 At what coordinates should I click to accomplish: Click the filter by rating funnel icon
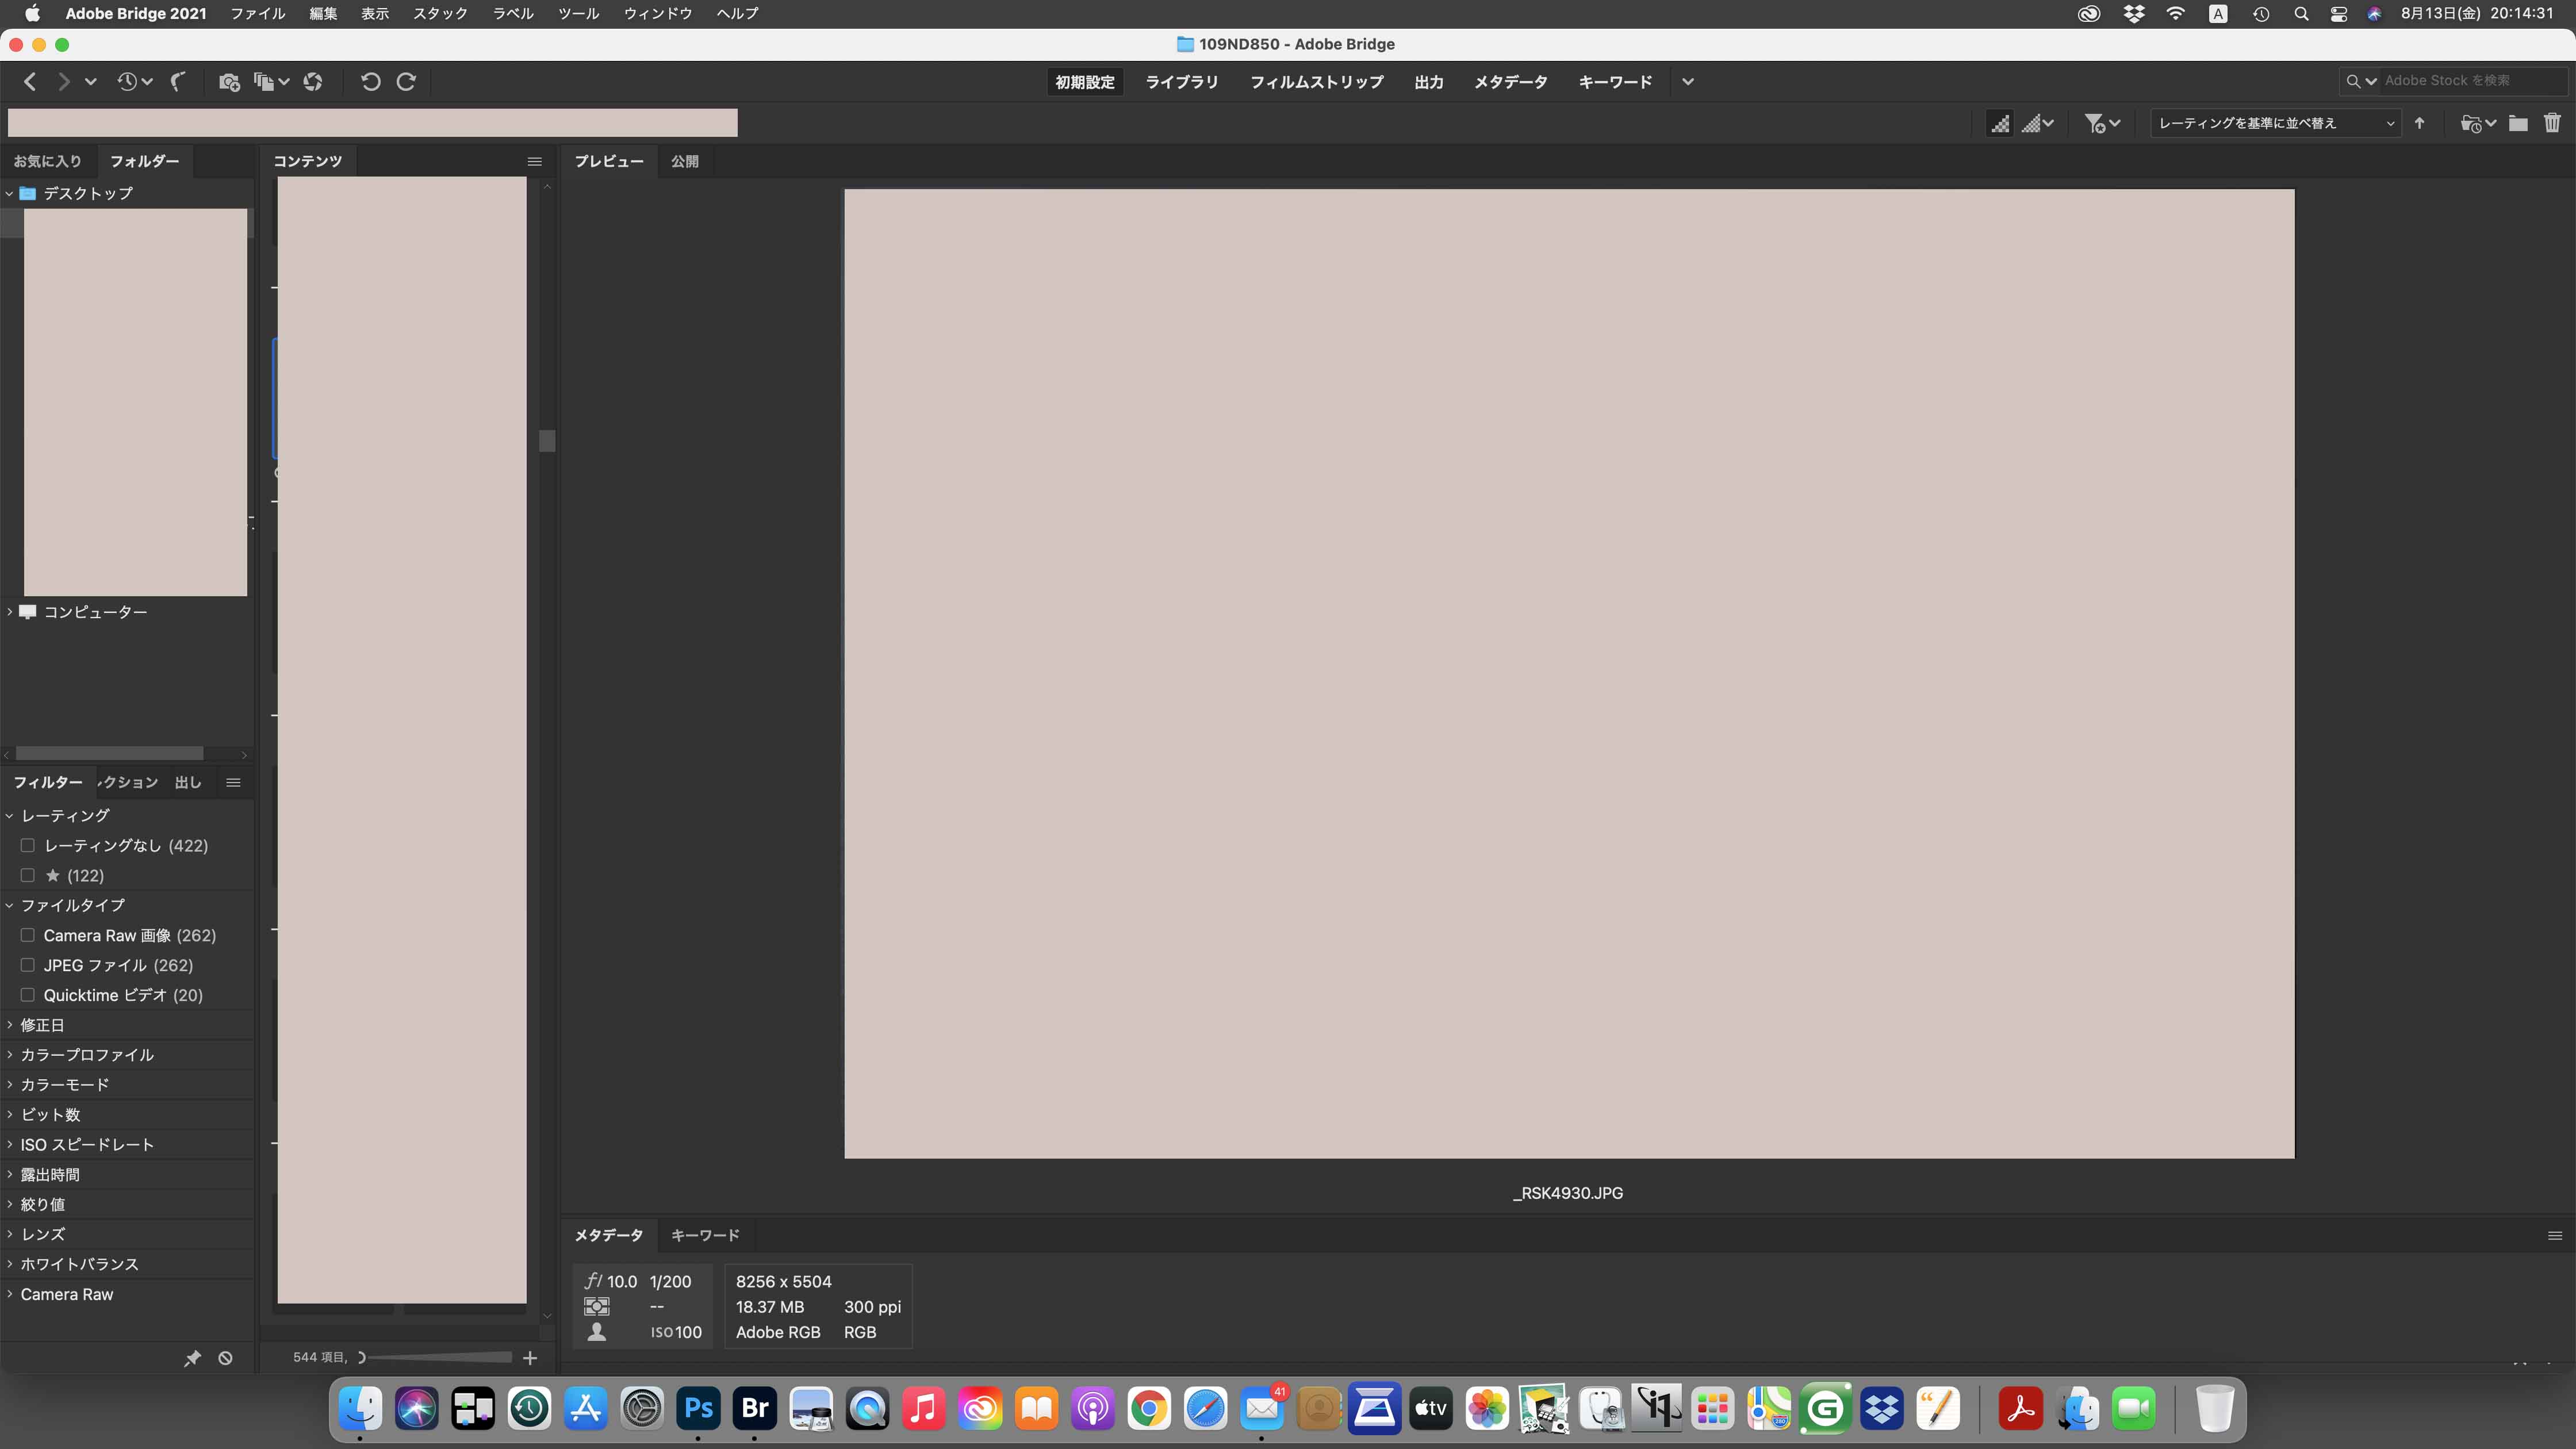[2095, 123]
